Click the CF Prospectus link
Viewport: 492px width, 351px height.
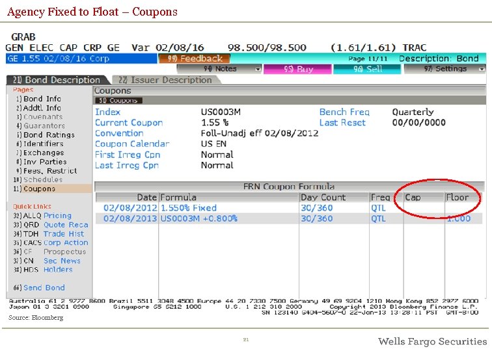point(49,252)
